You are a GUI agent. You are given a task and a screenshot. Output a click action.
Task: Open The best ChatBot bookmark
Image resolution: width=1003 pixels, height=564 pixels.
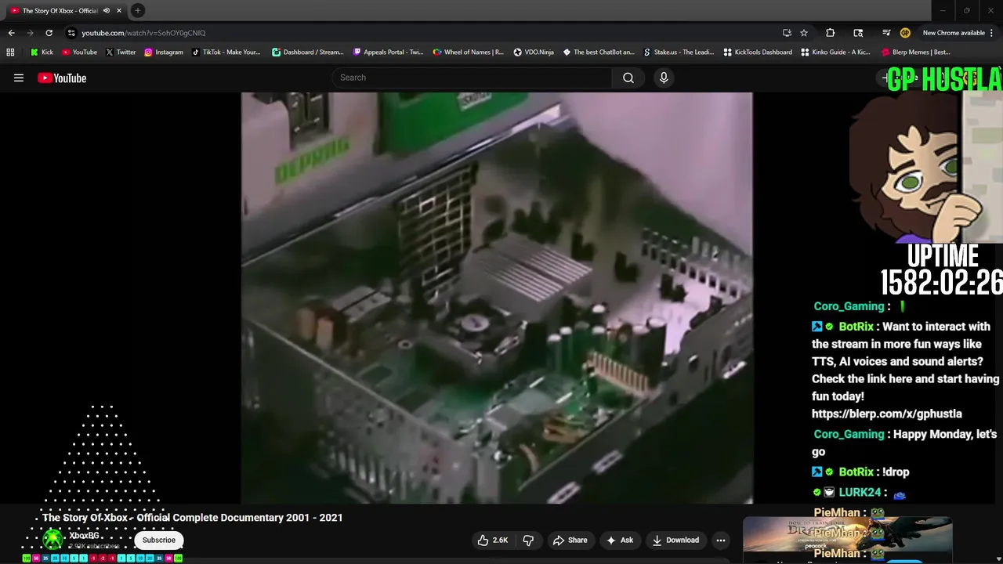[x=599, y=52]
